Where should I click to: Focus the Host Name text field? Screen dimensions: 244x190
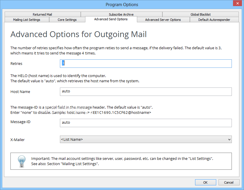pos(146,92)
